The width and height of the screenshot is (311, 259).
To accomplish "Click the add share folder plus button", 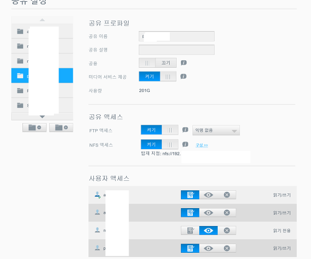I will (61, 127).
